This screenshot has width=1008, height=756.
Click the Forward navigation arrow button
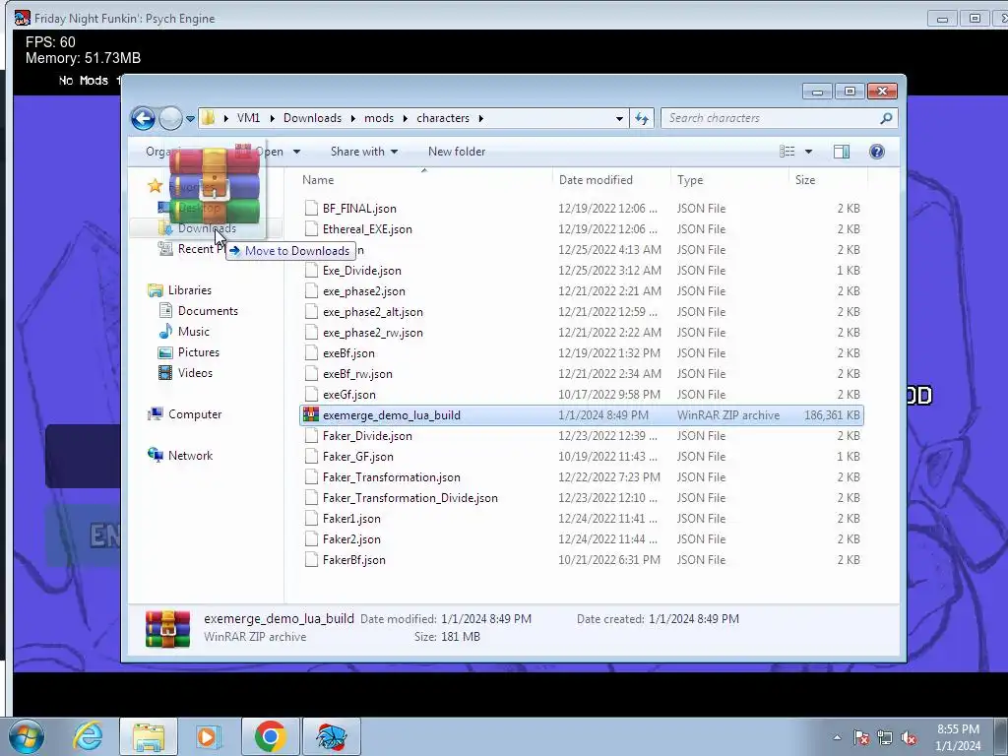click(x=170, y=118)
